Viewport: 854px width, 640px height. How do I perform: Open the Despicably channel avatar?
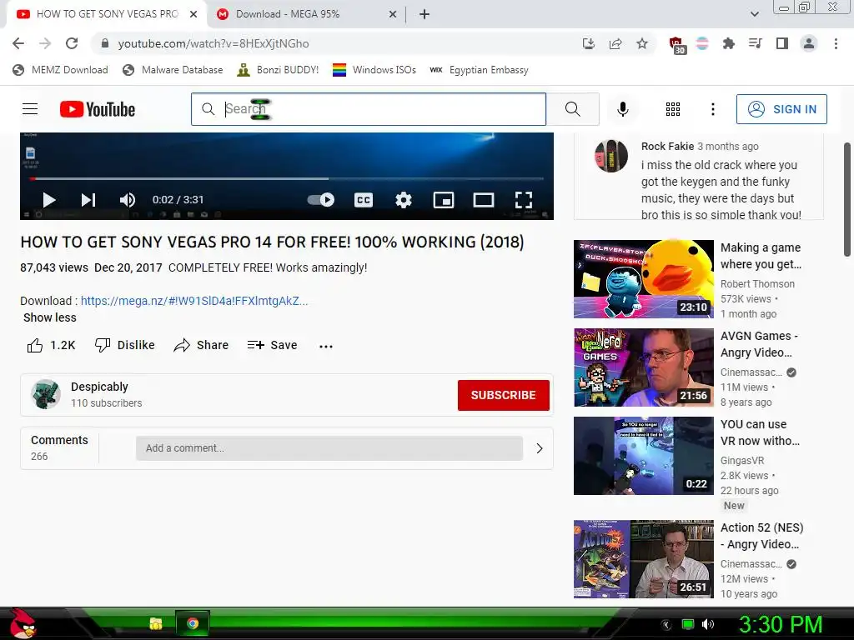45,394
